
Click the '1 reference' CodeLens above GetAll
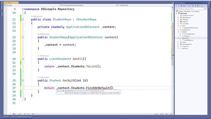(43, 56)
